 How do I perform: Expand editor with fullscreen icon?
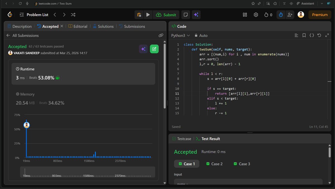[x=327, y=35]
